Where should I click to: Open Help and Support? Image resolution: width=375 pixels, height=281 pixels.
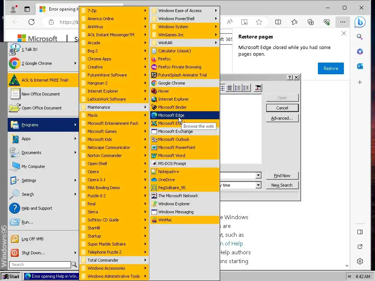[43, 208]
